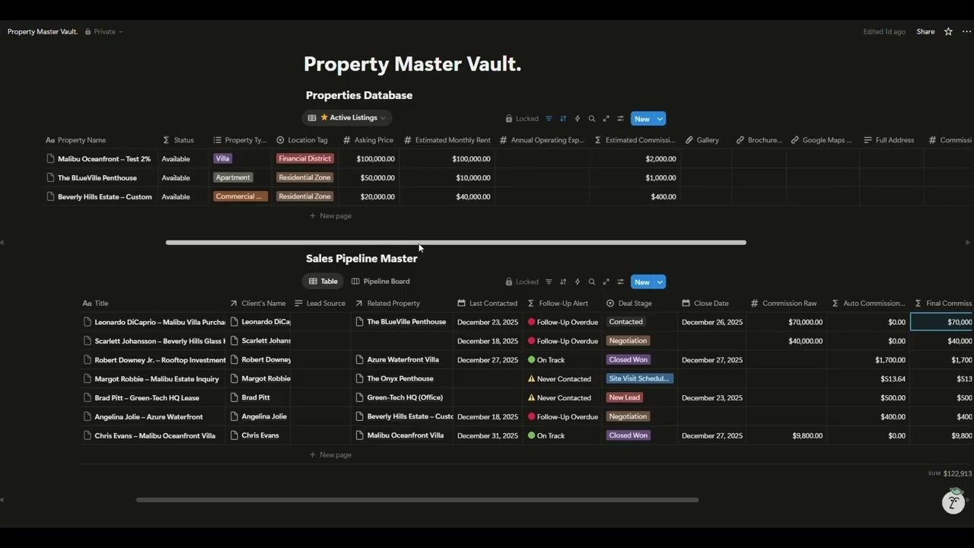Open the page options via the ellipsis icon
This screenshot has width=974, height=548.
pos(965,31)
